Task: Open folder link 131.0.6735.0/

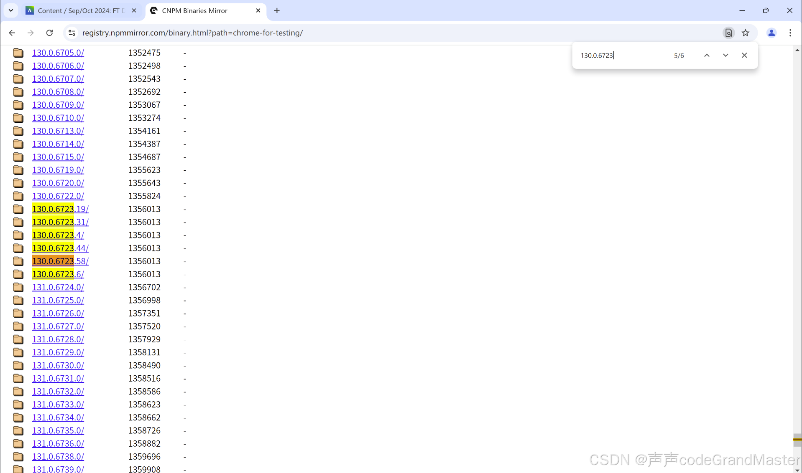Action: pyautogui.click(x=58, y=430)
